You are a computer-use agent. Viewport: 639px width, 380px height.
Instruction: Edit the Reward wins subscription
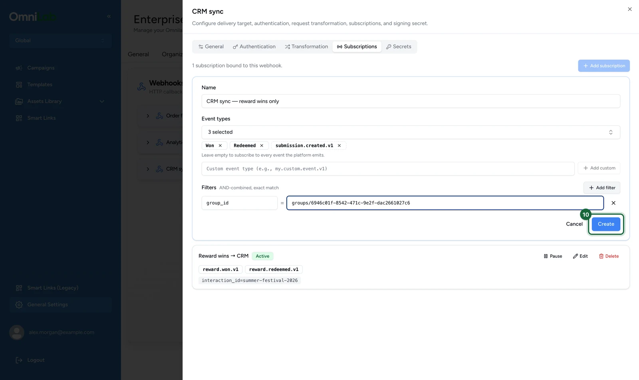(580, 256)
